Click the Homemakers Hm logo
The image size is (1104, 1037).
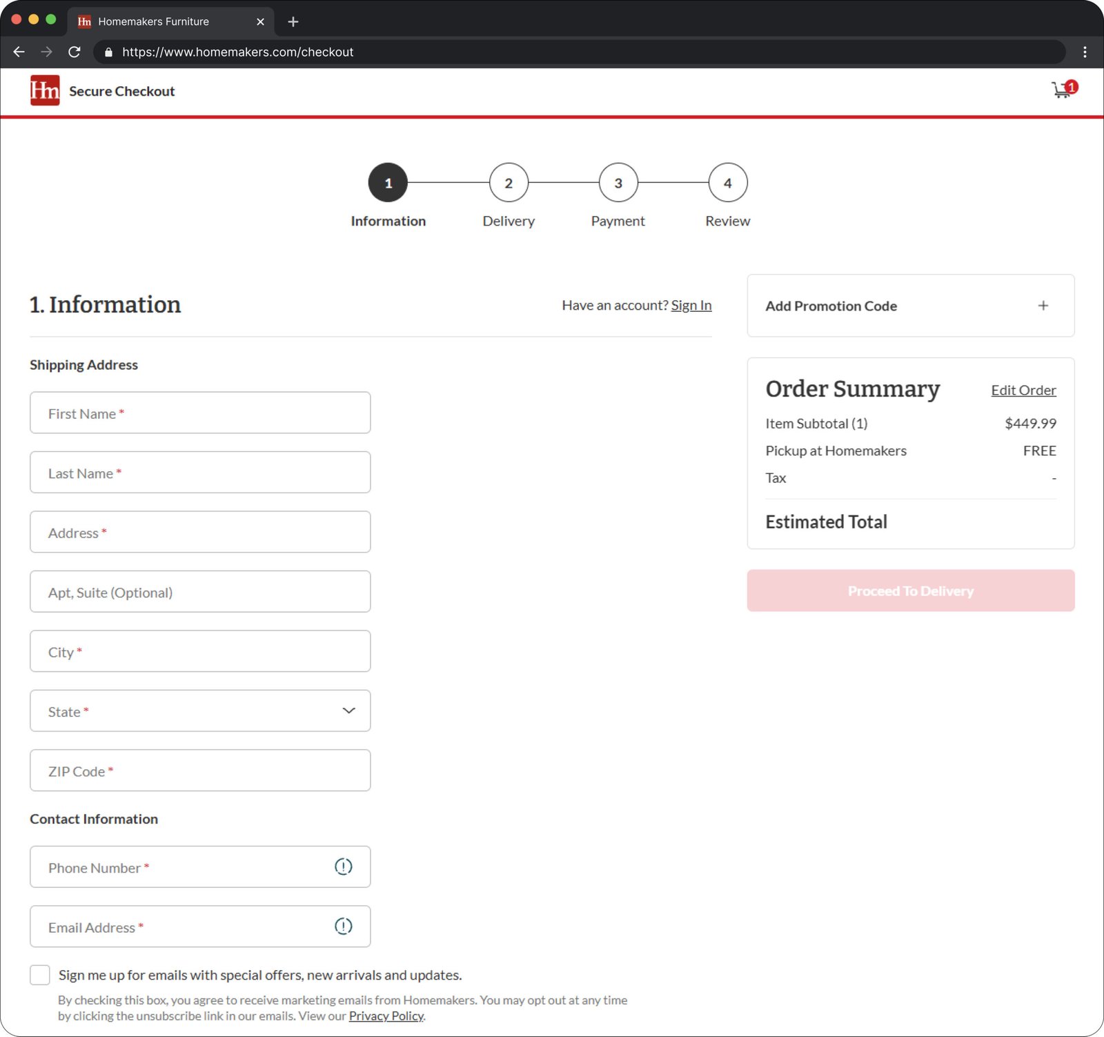coord(45,90)
